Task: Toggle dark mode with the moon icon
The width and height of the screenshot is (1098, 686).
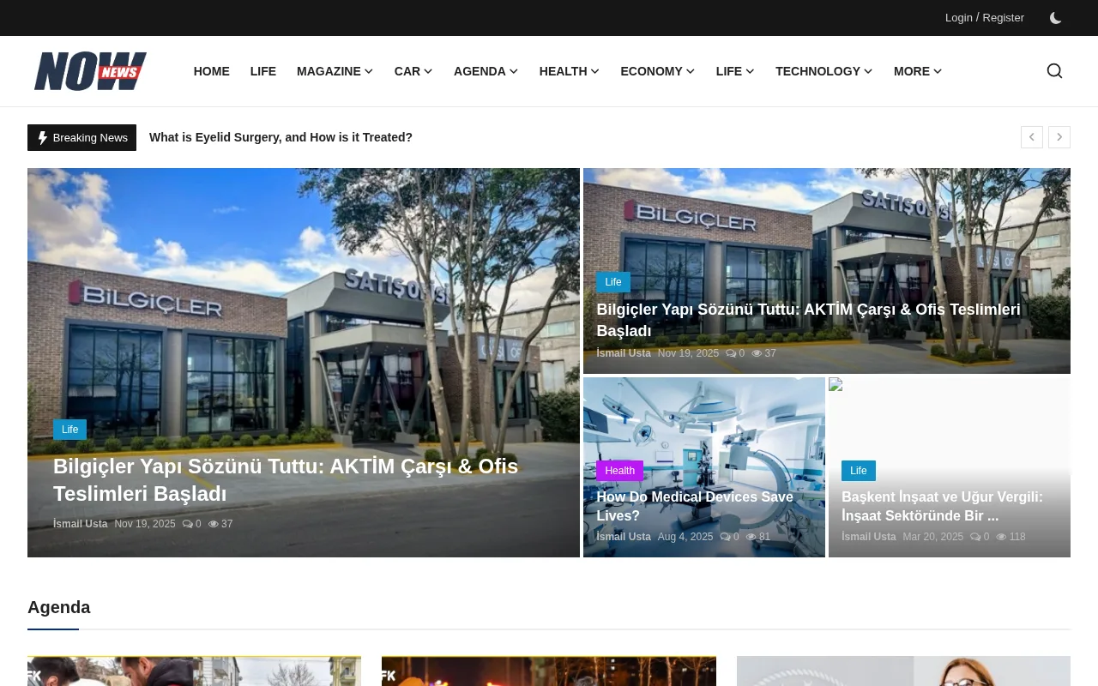Action: pyautogui.click(x=1055, y=18)
